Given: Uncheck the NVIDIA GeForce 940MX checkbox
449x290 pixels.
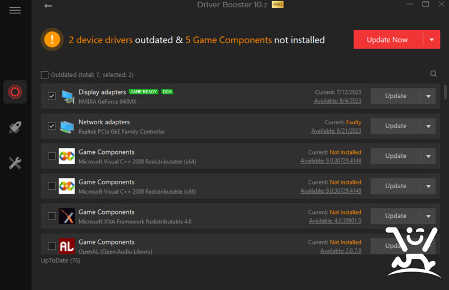Looking at the screenshot, I should tap(52, 96).
